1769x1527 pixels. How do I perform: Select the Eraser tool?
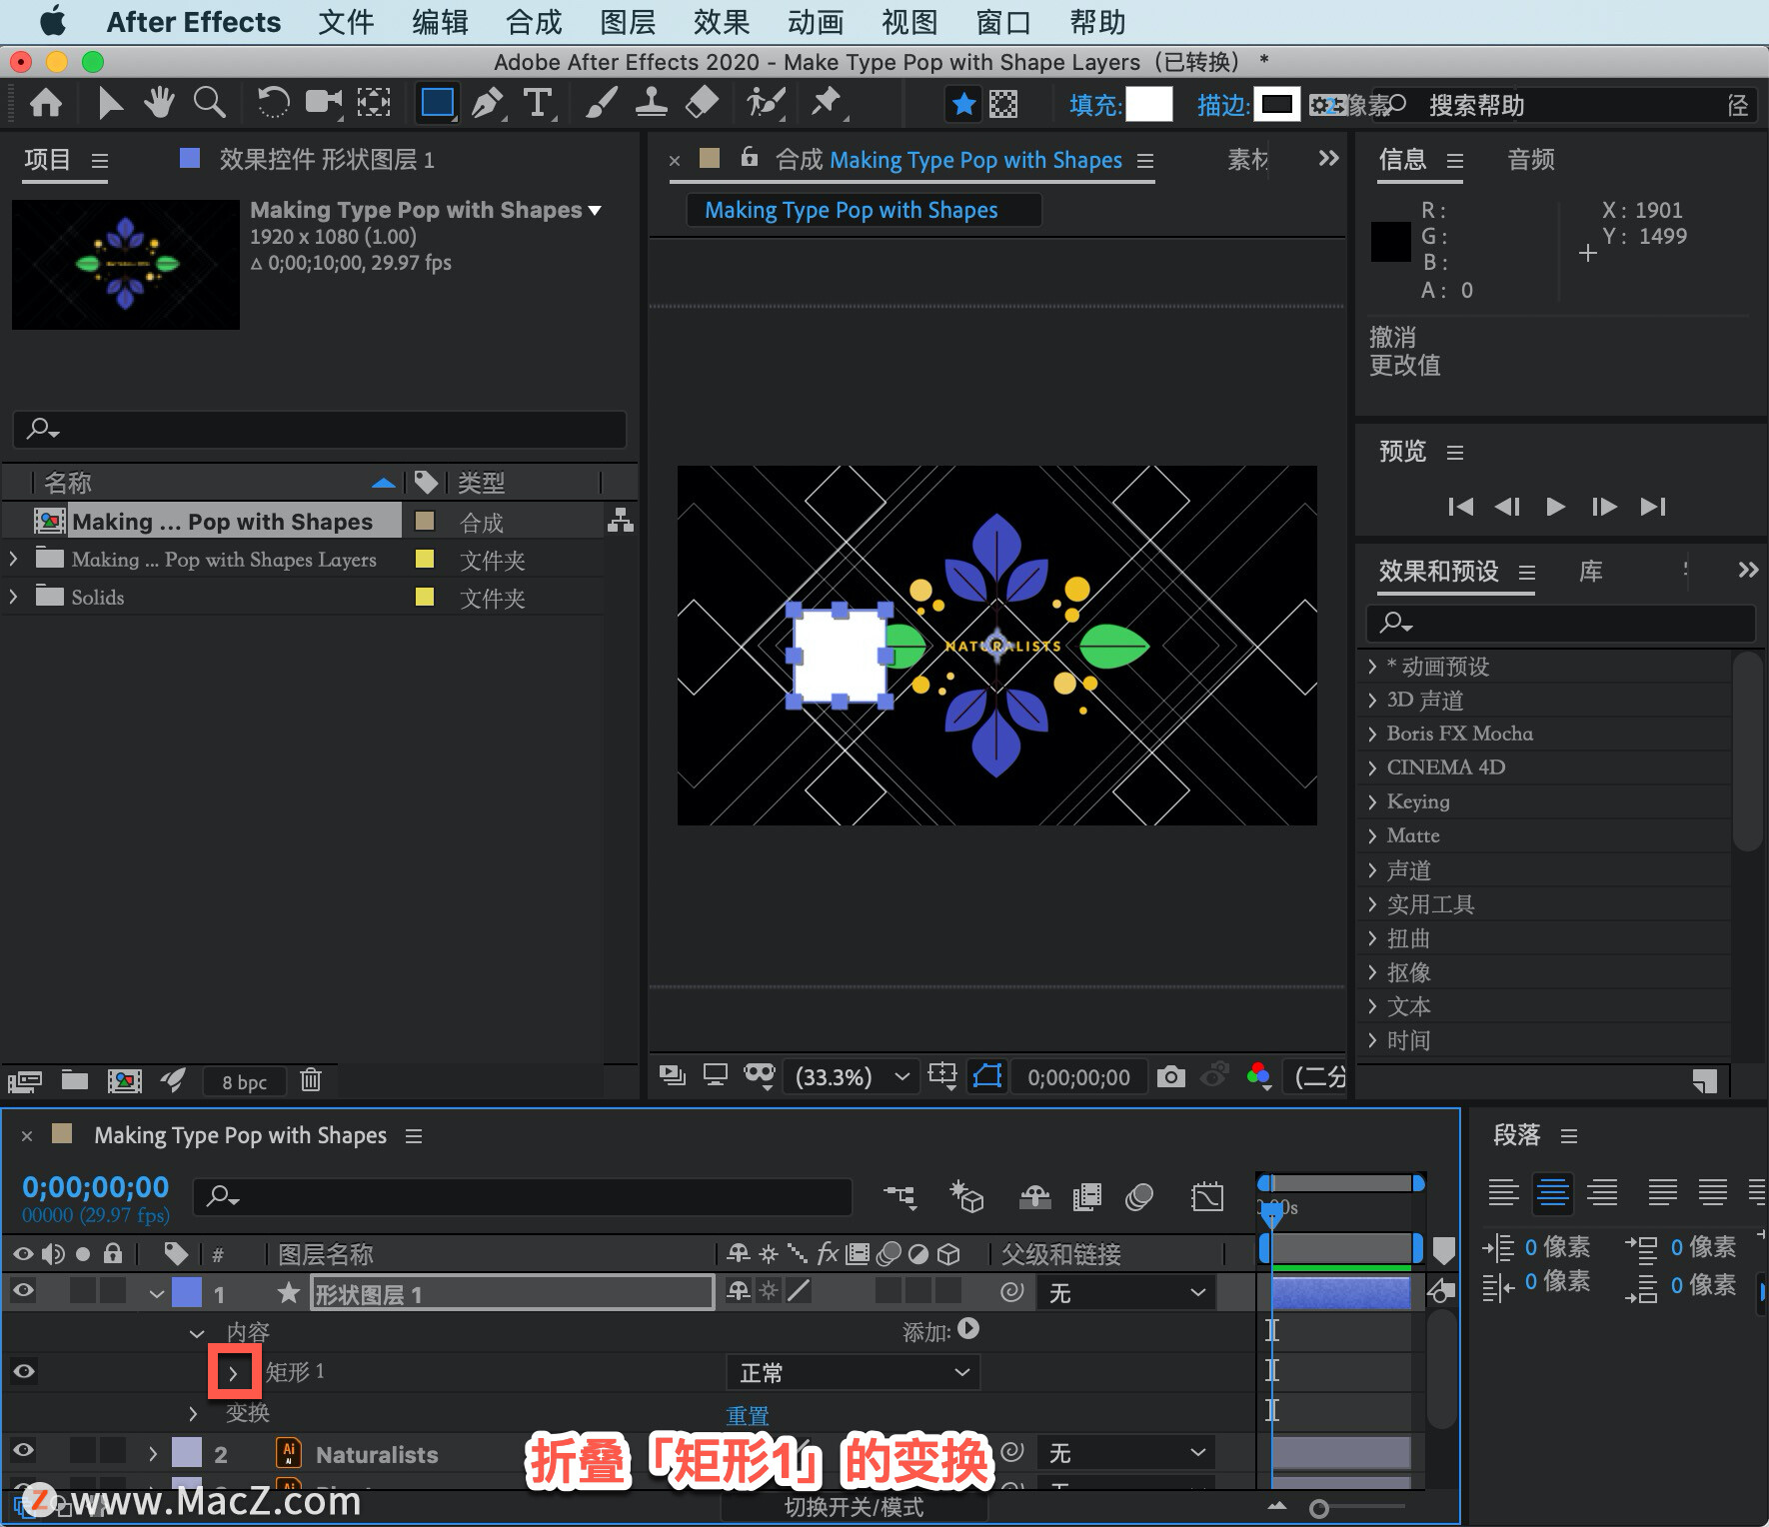tap(703, 102)
